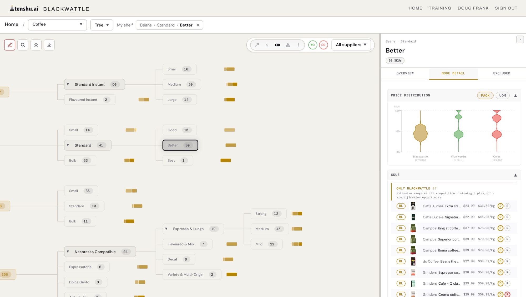Open the Doug Frank profile link
This screenshot has width=526, height=297.
click(473, 8)
